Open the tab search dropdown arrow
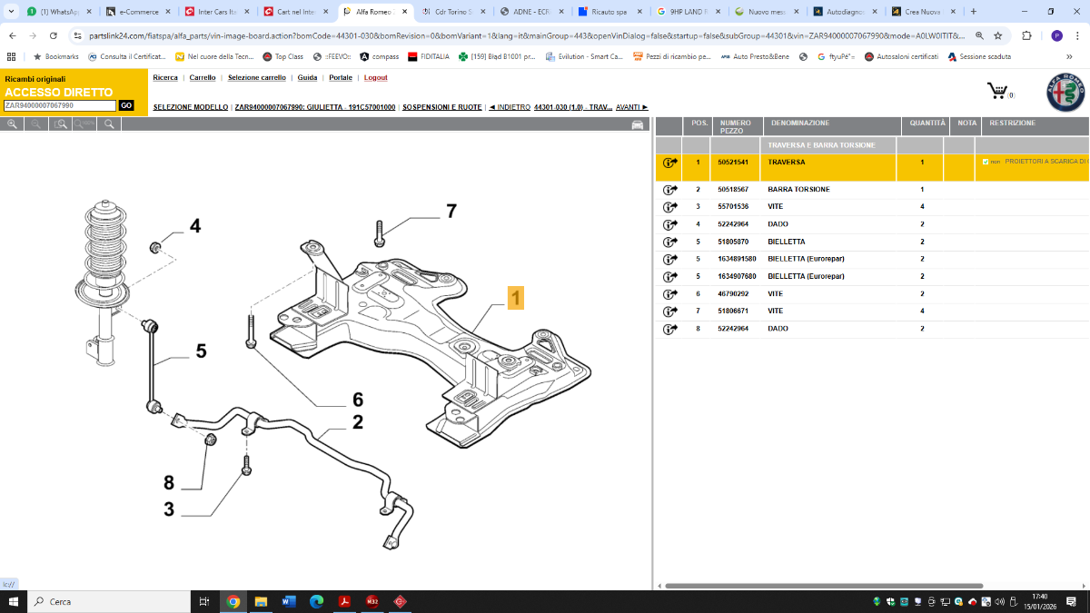The image size is (1090, 613). [x=10, y=12]
